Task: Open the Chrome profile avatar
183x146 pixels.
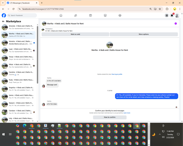Action: click(x=175, y=9)
